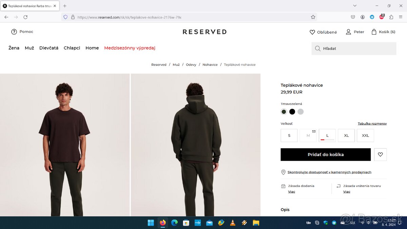Image resolution: width=407 pixels, height=229 pixels.
Task: Open the browser extensions puzzle icon
Action: 391,17
